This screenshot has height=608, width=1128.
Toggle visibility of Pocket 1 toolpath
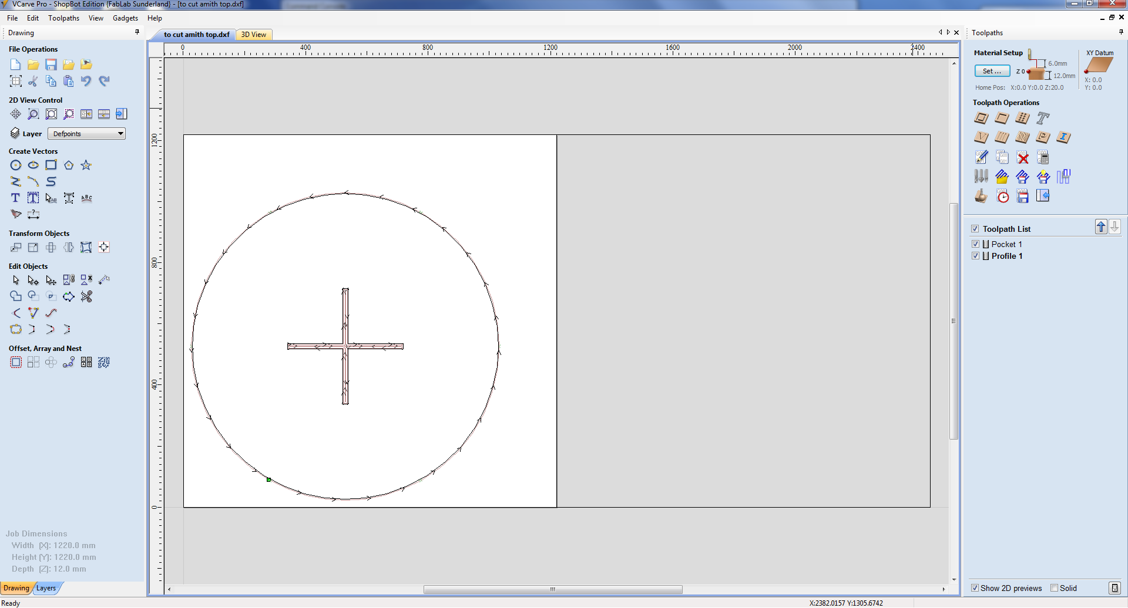pos(976,244)
